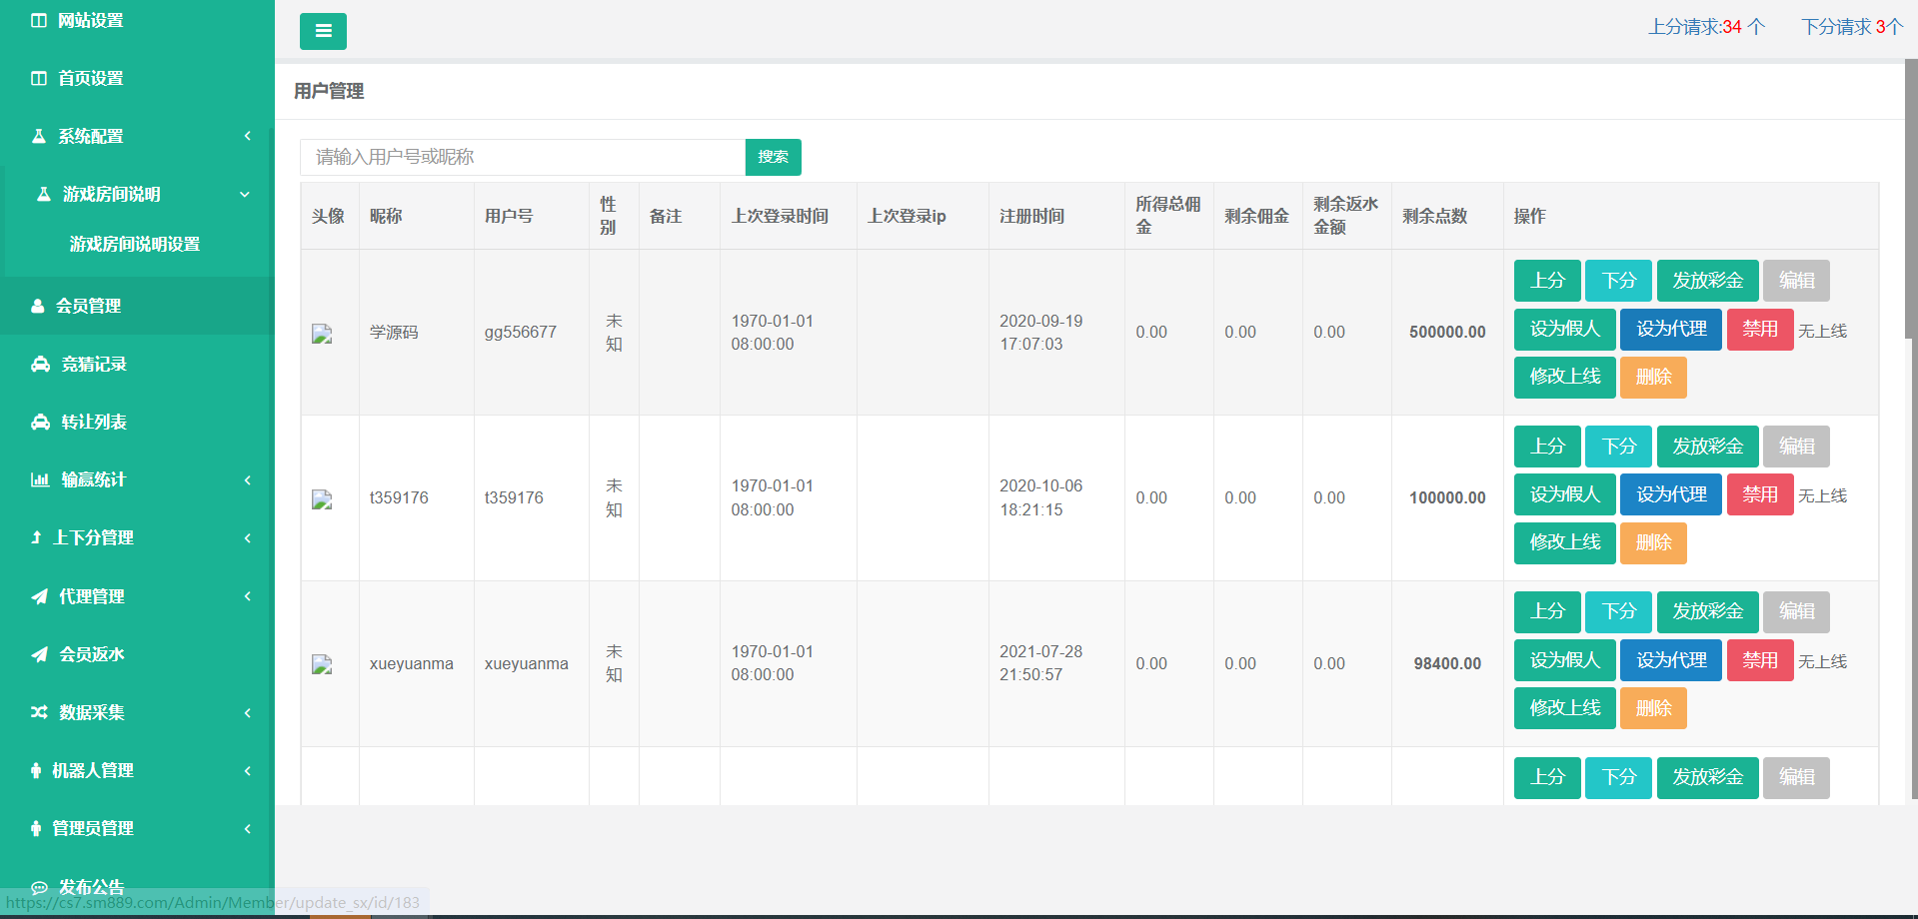Collapse the 游戏房间说明 submenu chevron
The image size is (1918, 919).
[245, 194]
